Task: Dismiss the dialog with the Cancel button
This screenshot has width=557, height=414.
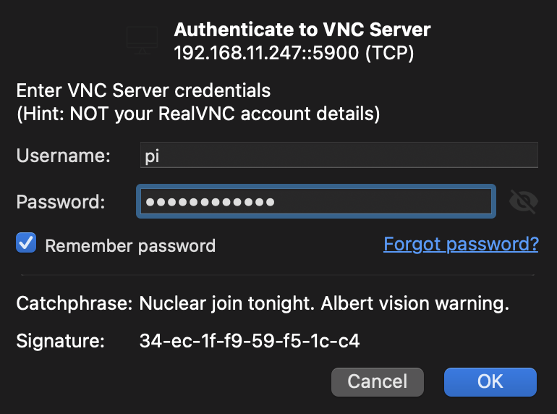Action: point(378,382)
